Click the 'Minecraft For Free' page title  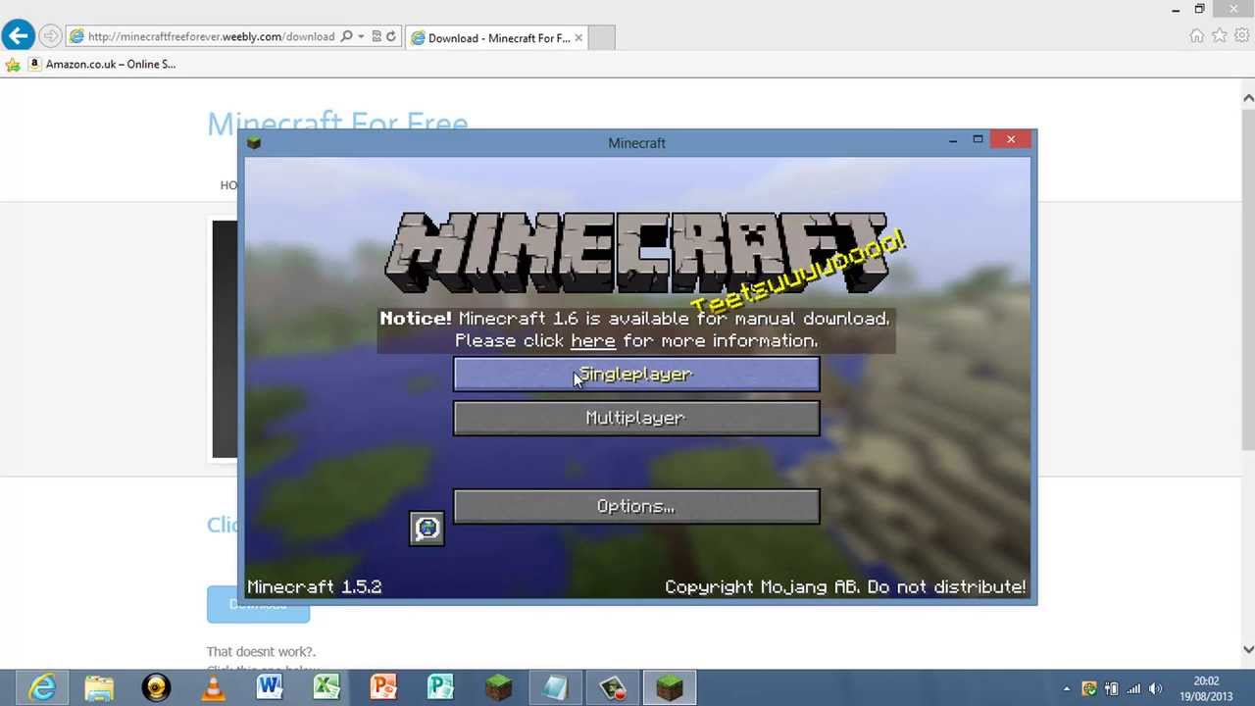pyautogui.click(x=337, y=124)
